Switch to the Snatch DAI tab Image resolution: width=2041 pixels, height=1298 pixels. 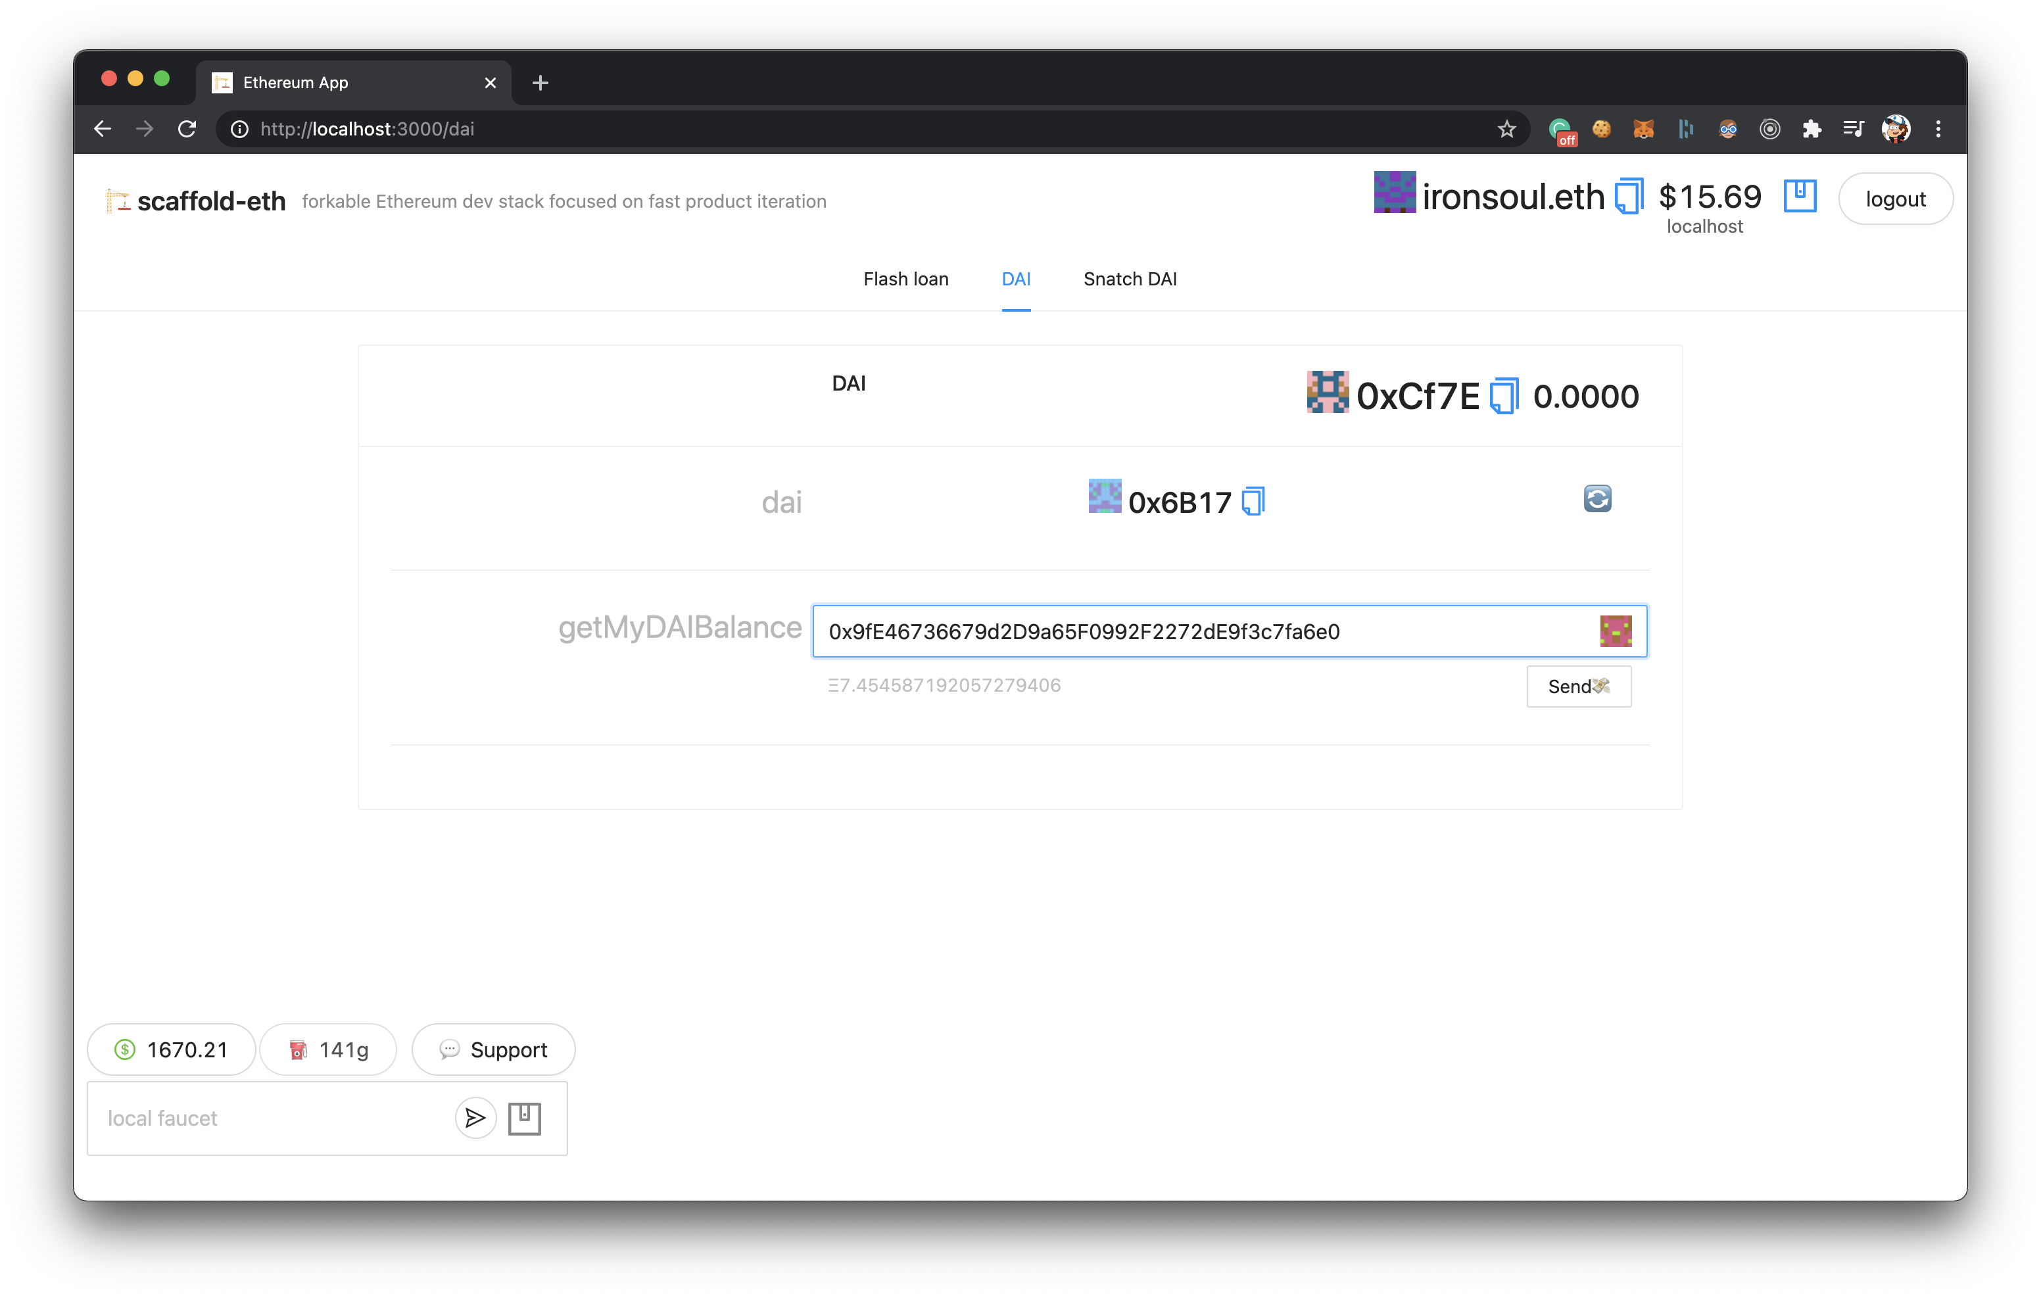pos(1130,279)
